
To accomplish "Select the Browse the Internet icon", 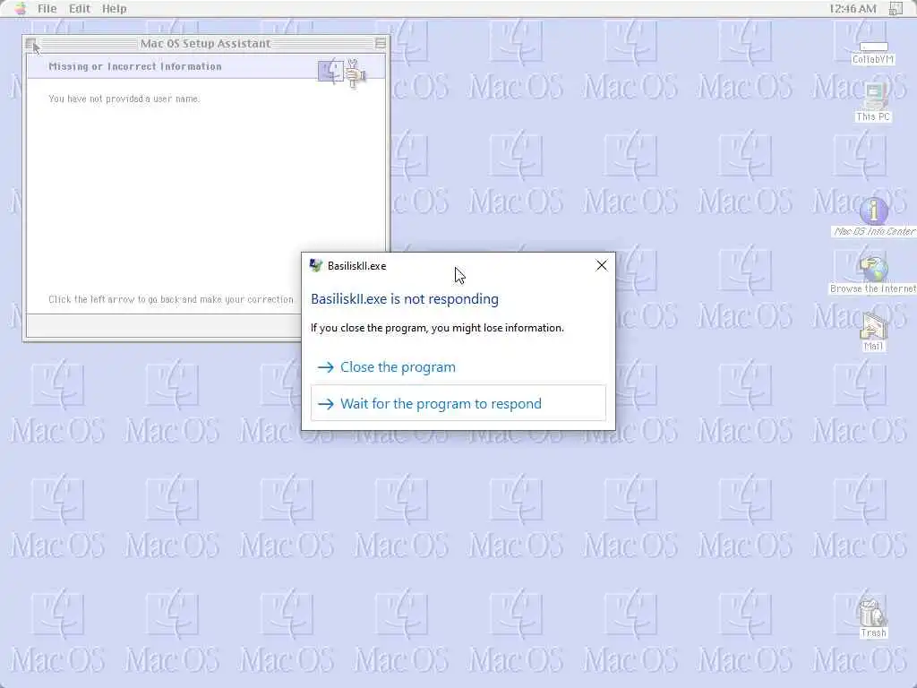I will 873,275.
